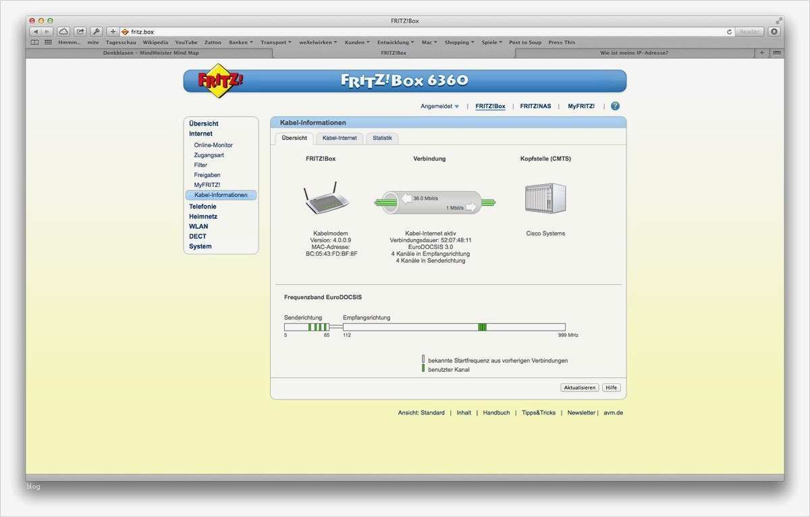
Task: Click the Cisco CMTS server image
Action: pyautogui.click(x=545, y=198)
